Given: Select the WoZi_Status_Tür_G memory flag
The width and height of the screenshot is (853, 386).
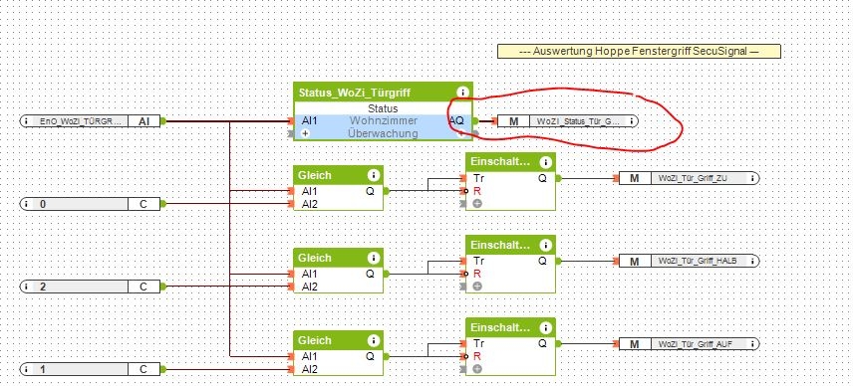Looking at the screenshot, I should 567,121.
